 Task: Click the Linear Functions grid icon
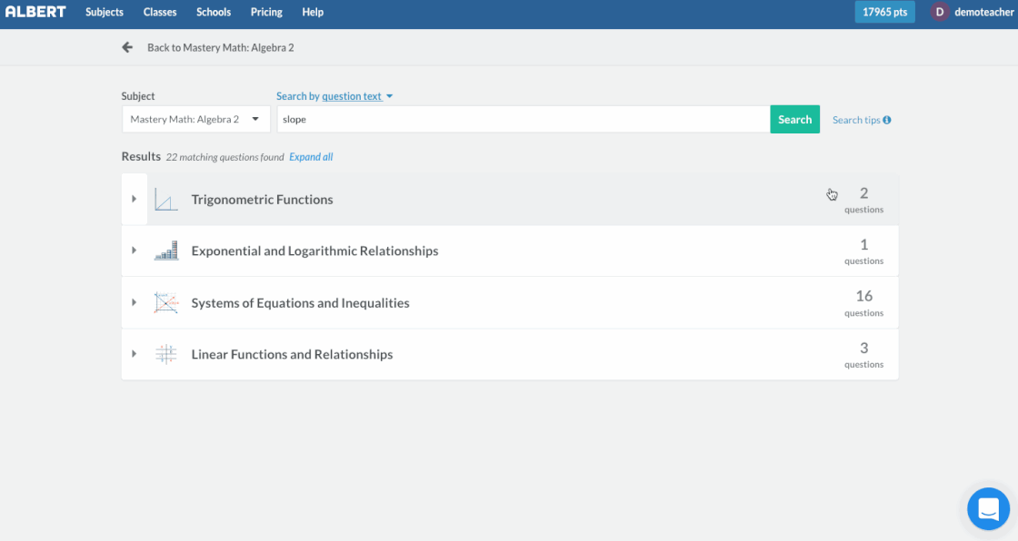coord(165,355)
